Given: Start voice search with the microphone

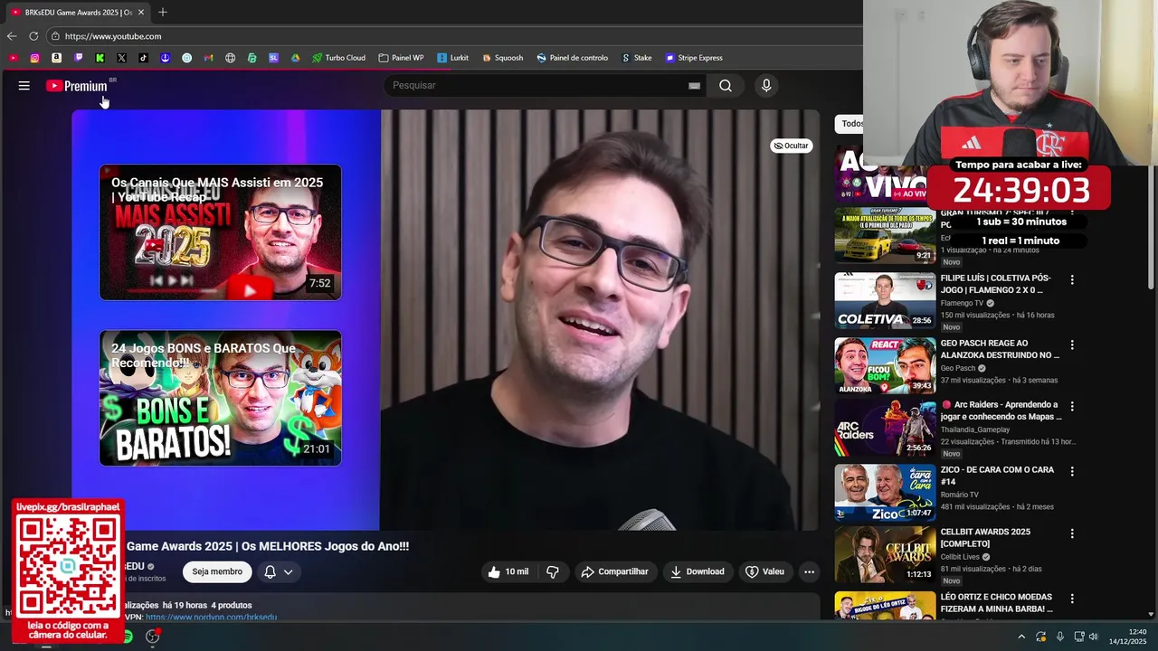Looking at the screenshot, I should 766,86.
